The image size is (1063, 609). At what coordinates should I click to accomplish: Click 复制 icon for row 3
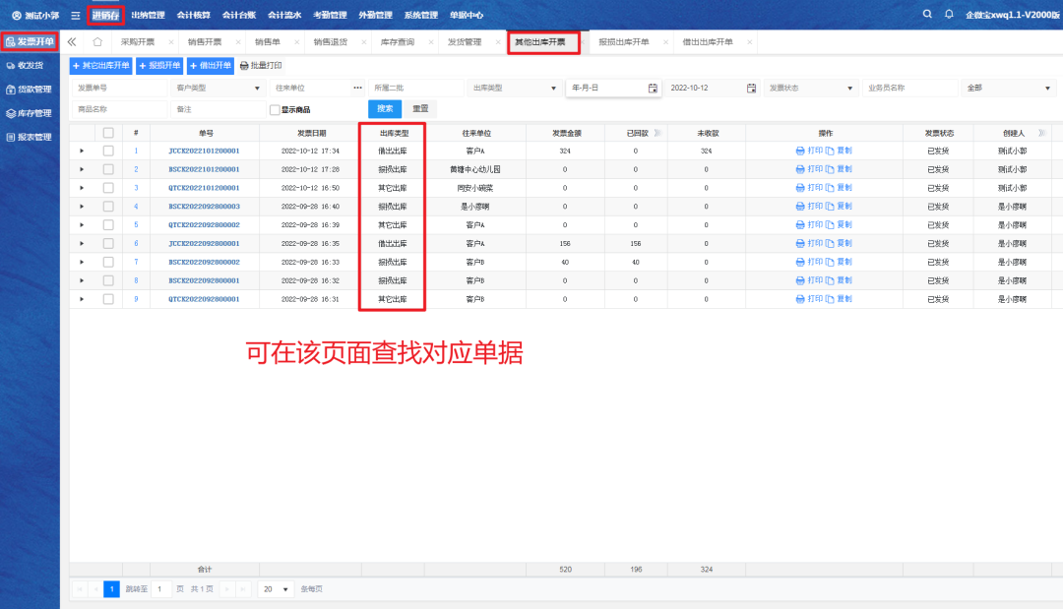click(x=830, y=188)
